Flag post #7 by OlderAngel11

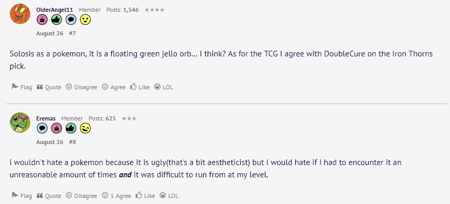[x=22, y=87]
